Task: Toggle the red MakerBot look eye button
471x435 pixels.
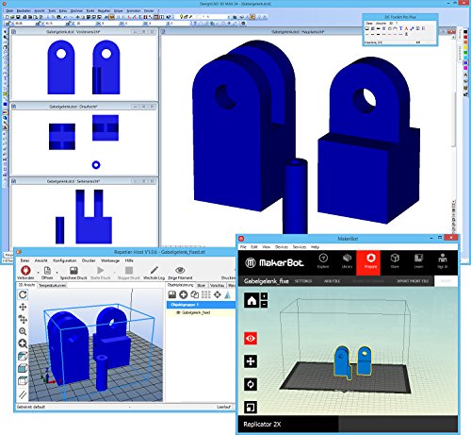Action: [x=251, y=338]
